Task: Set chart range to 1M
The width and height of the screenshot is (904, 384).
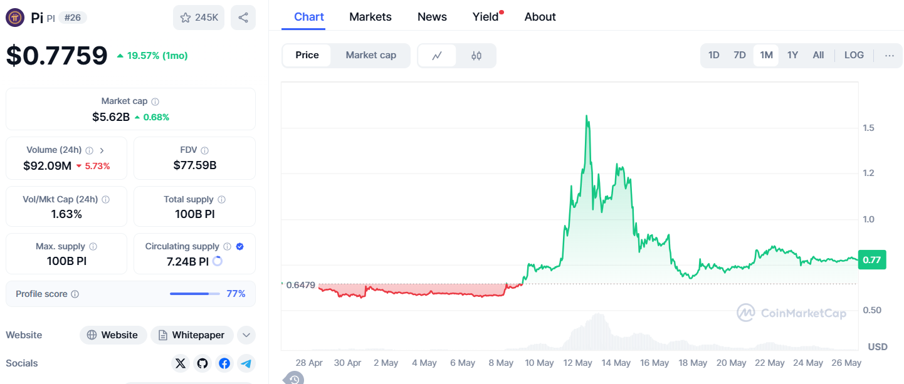Action: point(766,55)
